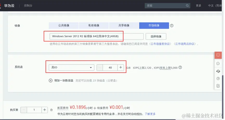Click the plus circle icon for 增加一块数据盘
This screenshot has width=225, height=120.
point(50,81)
